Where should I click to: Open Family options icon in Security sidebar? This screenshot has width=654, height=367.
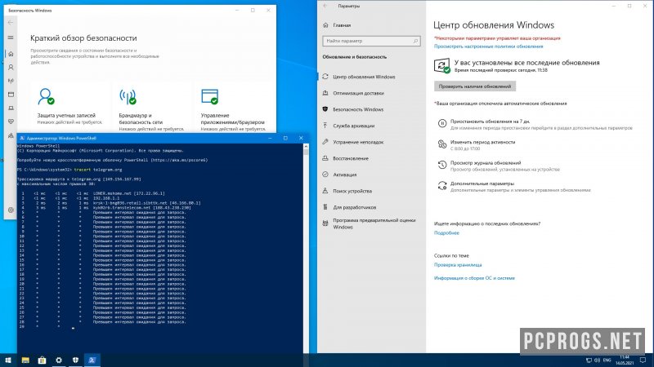(11, 135)
